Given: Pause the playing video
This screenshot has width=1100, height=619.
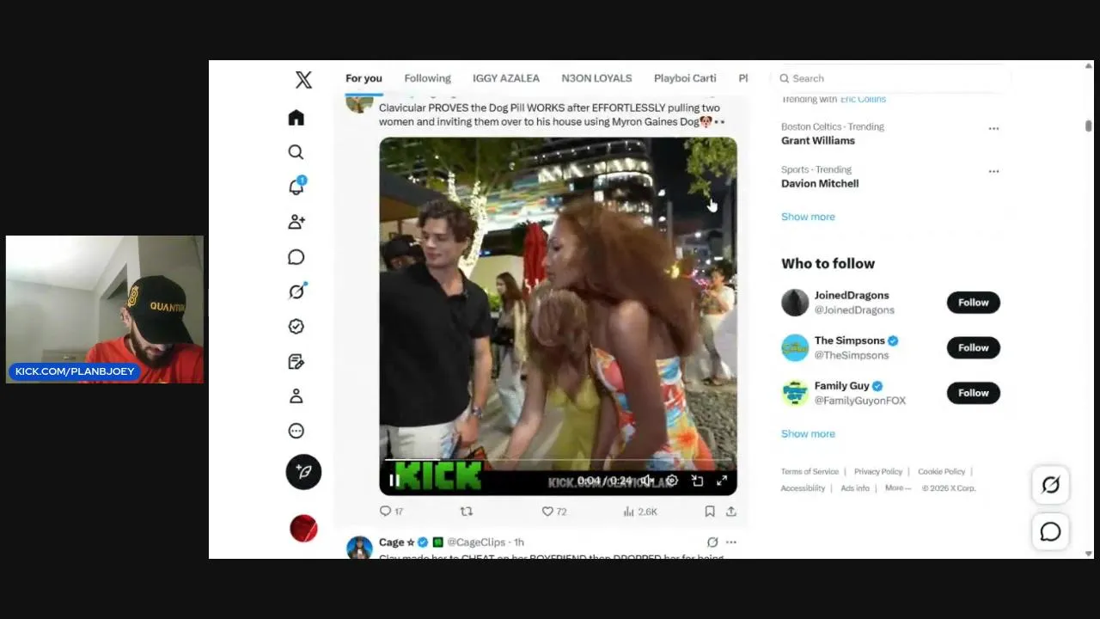Looking at the screenshot, I should pos(394,481).
